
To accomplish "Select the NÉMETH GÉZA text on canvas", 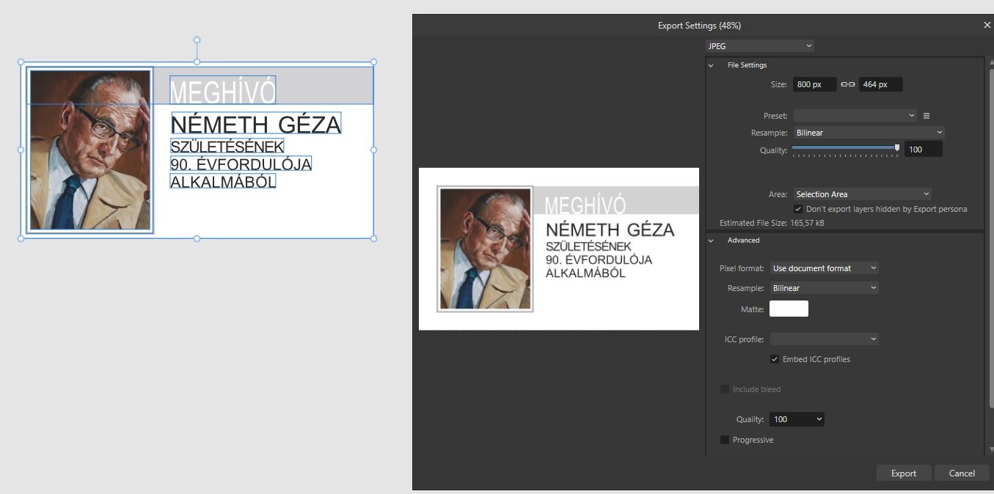I will [x=256, y=124].
